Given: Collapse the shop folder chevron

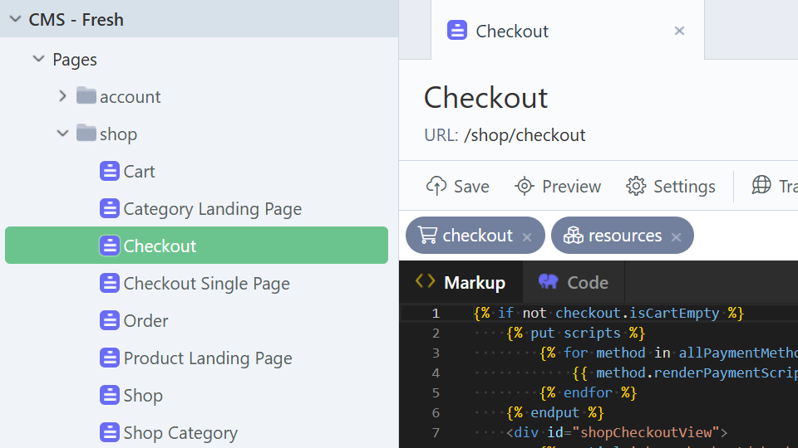Looking at the screenshot, I should coord(62,134).
